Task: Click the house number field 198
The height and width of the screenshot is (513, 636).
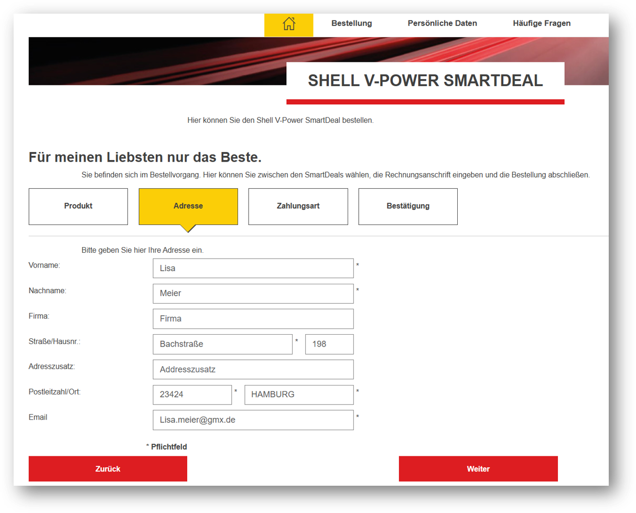Action: (329, 344)
